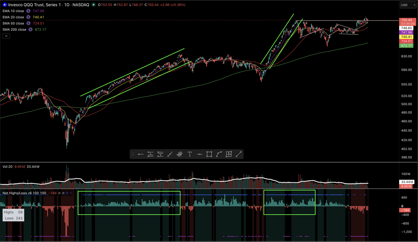Screen dimensions: 418x242
Task: Click the green 672.17 price axis label
Action: click(x=407, y=46)
